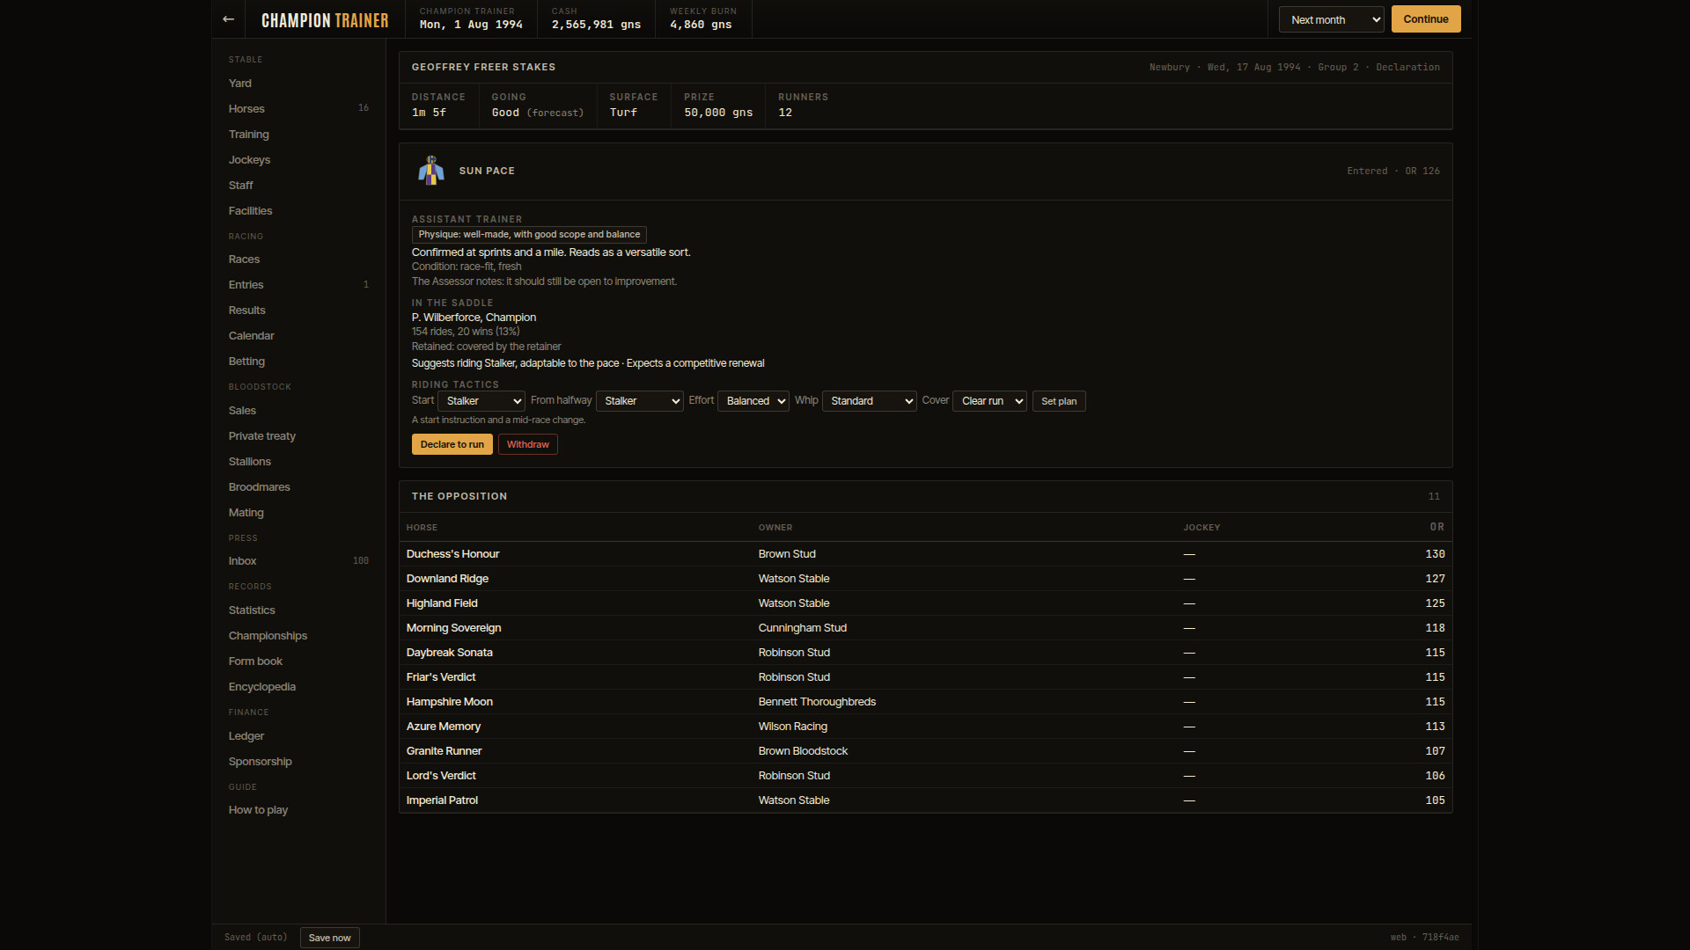Open the Ledger page
Screen dimensions: 1690x950
pos(298,736)
